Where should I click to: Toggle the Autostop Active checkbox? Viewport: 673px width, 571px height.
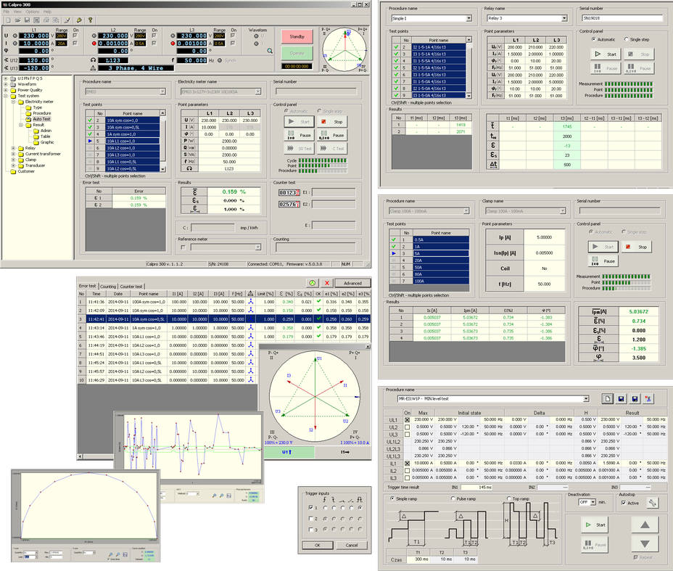(x=624, y=503)
